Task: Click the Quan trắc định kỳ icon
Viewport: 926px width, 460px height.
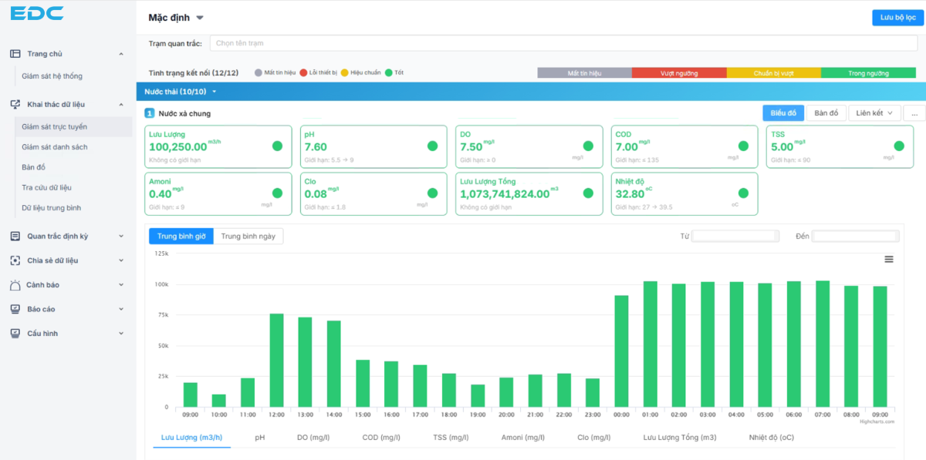Action: 15,236
